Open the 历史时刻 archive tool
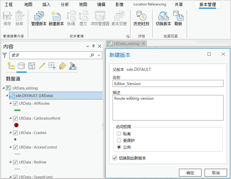Screen dimensions: 231x179 click(141, 18)
